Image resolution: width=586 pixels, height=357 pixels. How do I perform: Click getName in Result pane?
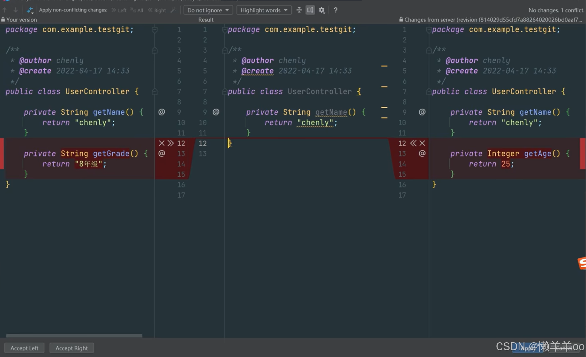click(331, 112)
